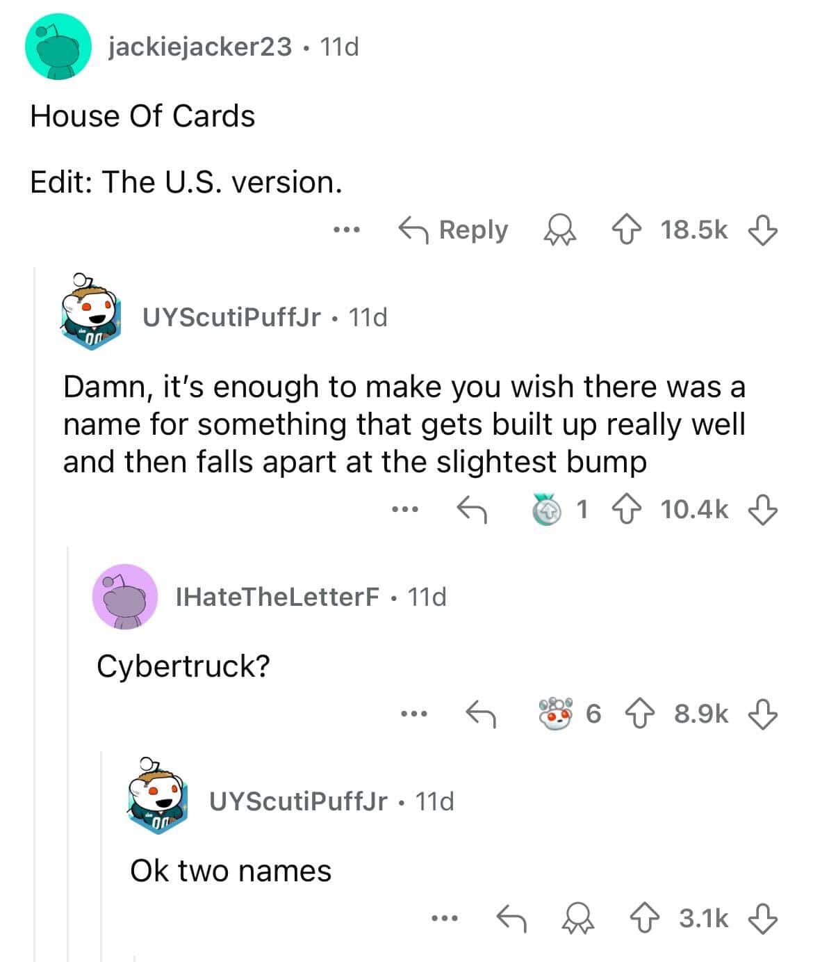Open three-dot menu on House Of Cards comment

pos(345,230)
